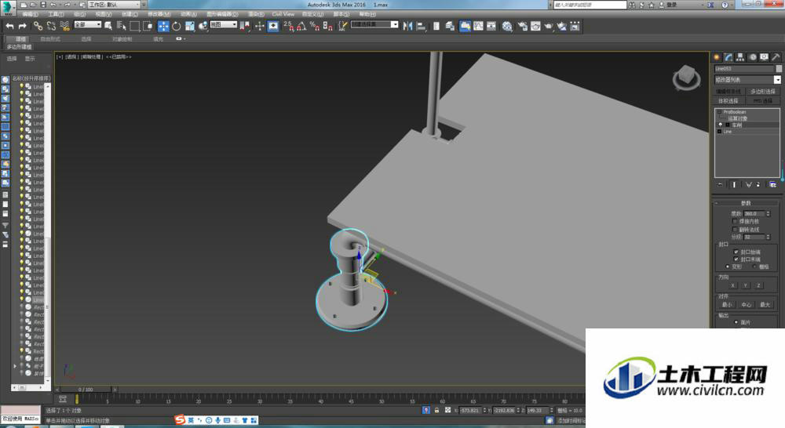
Task: Activate the Select and Scale tool
Action: (190, 26)
